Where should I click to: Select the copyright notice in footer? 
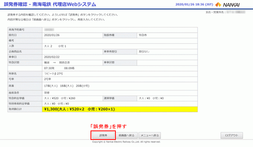pyautogui.click(x=126, y=142)
